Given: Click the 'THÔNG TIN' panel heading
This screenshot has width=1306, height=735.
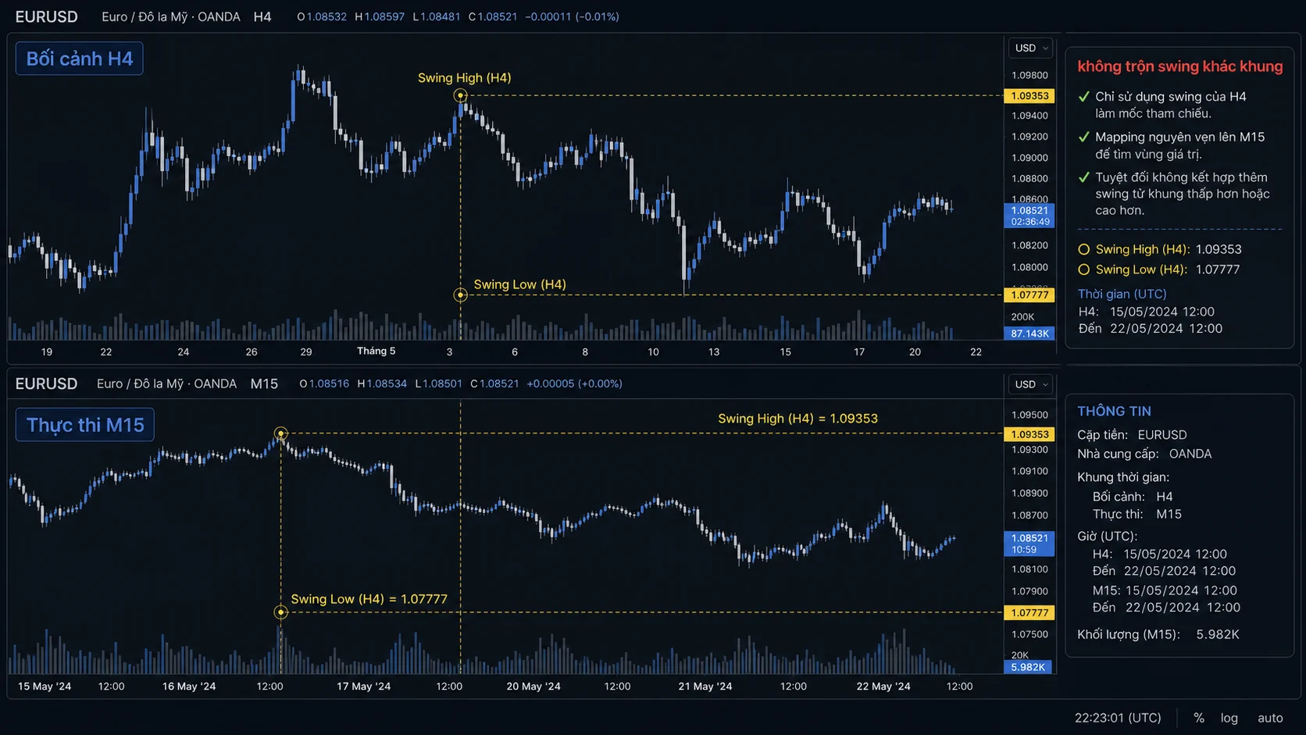Looking at the screenshot, I should pyautogui.click(x=1114, y=412).
